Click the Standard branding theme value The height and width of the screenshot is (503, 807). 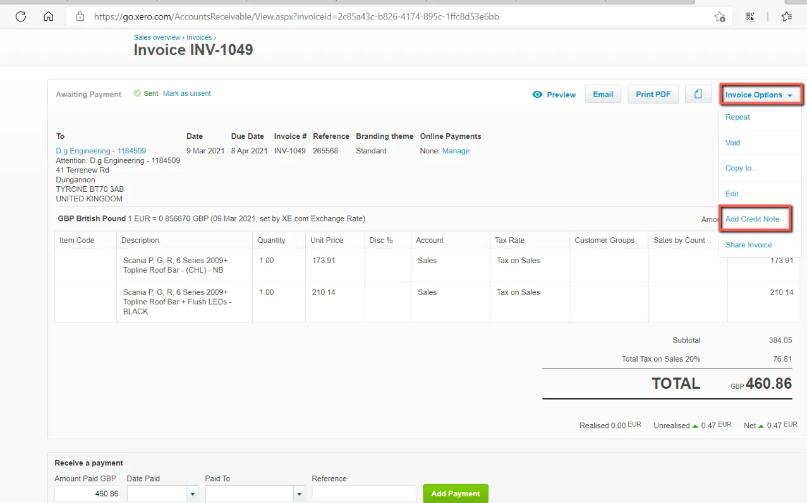click(x=371, y=151)
